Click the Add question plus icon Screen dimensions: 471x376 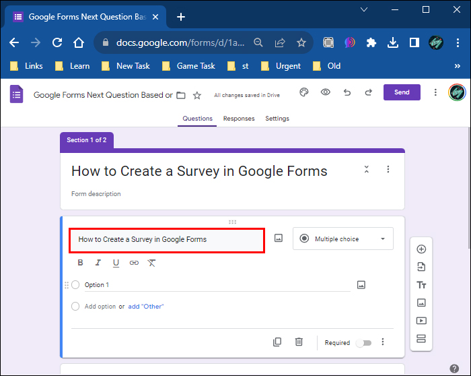[422, 249]
